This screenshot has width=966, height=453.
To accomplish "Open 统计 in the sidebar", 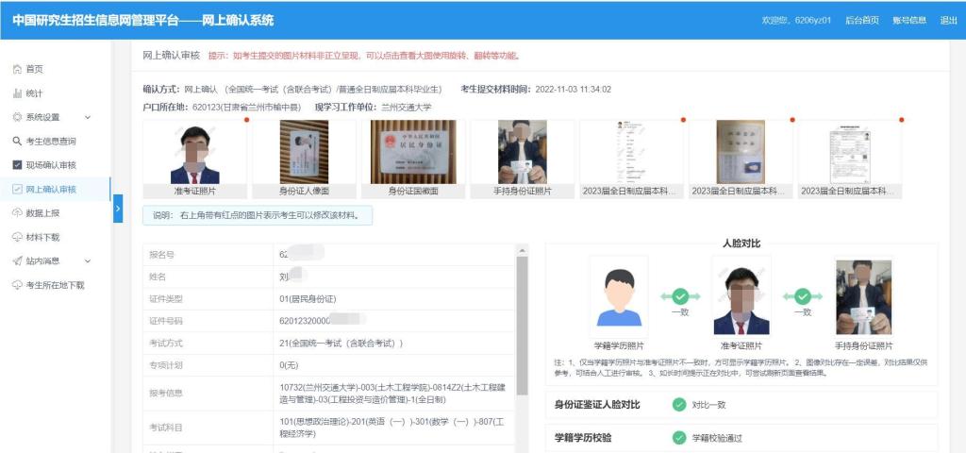I will point(35,93).
